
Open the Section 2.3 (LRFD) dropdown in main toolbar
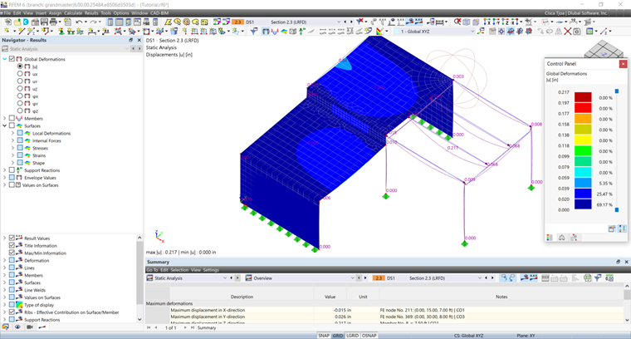(339, 22)
